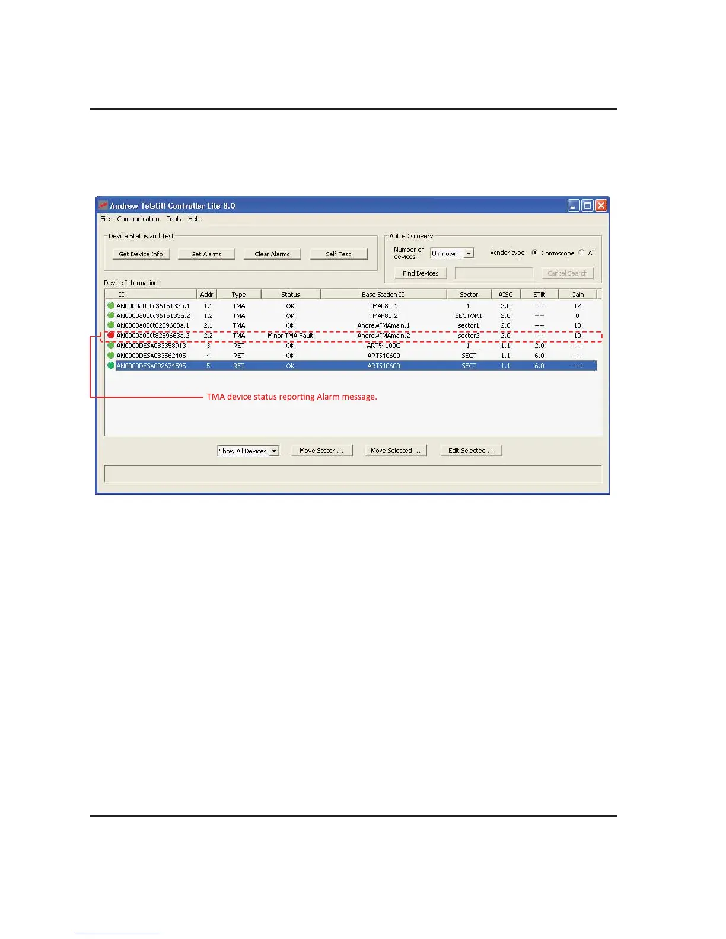Maximize the Teletilt Controller window
Image resolution: width=726 pixels, height=939 pixels.
tap(587, 206)
